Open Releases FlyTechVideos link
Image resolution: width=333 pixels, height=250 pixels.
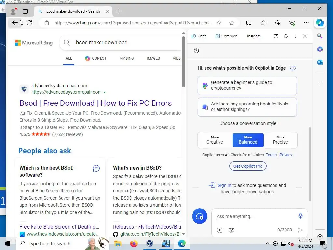147,227
